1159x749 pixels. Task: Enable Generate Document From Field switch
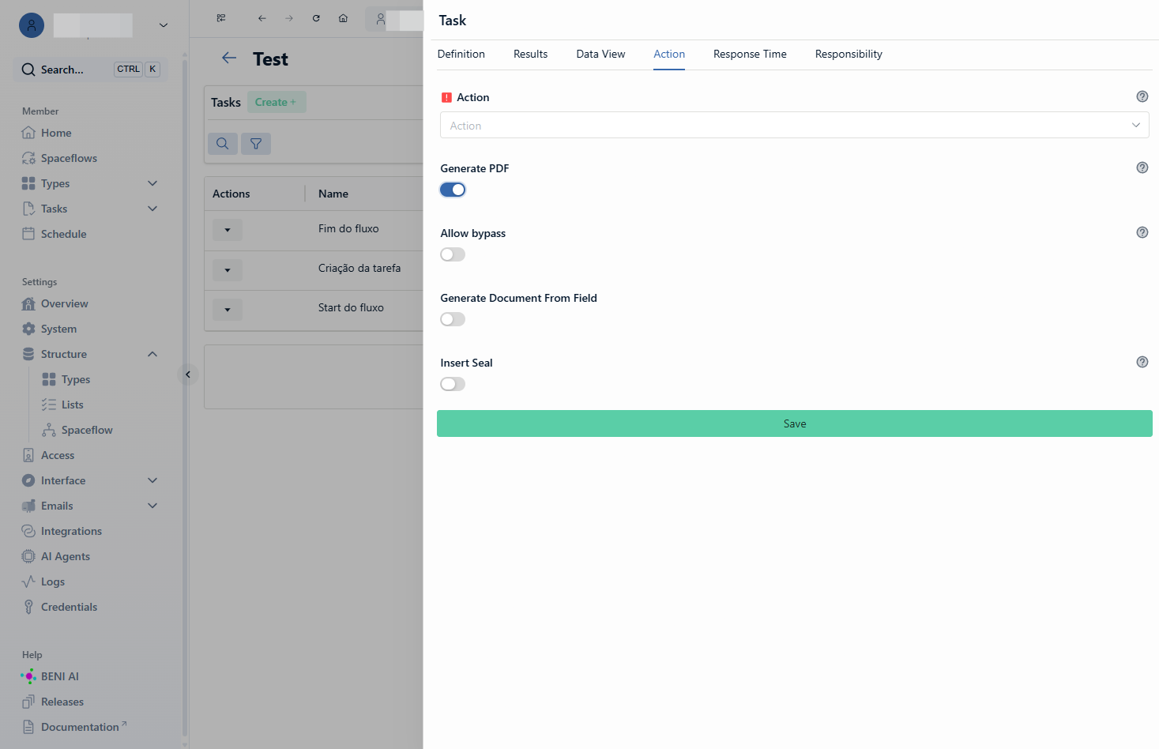[453, 319]
